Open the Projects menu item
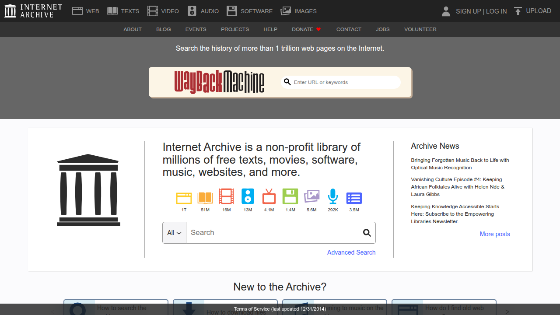 [x=235, y=29]
